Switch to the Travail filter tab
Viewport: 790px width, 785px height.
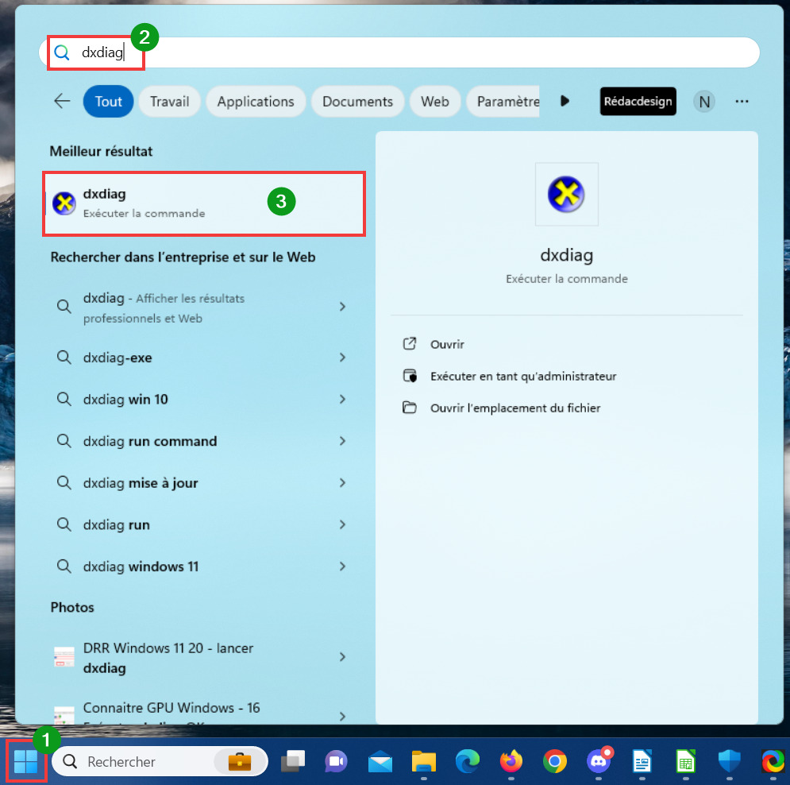tap(169, 102)
